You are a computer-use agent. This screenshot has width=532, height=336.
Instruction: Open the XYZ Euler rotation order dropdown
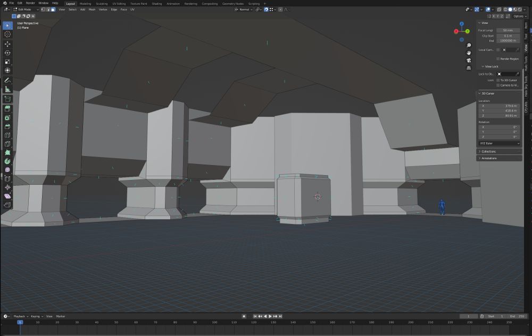point(498,143)
